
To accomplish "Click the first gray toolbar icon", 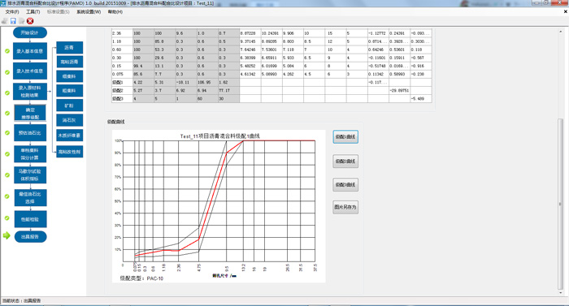I will tap(5, 21).
